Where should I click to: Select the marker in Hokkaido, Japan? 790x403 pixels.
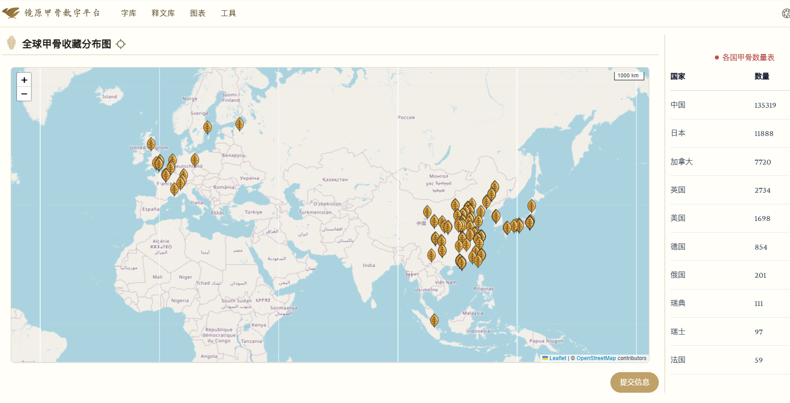click(532, 206)
